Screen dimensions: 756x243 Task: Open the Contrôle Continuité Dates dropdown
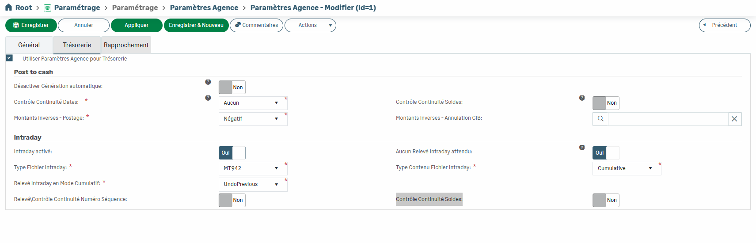(x=252, y=103)
